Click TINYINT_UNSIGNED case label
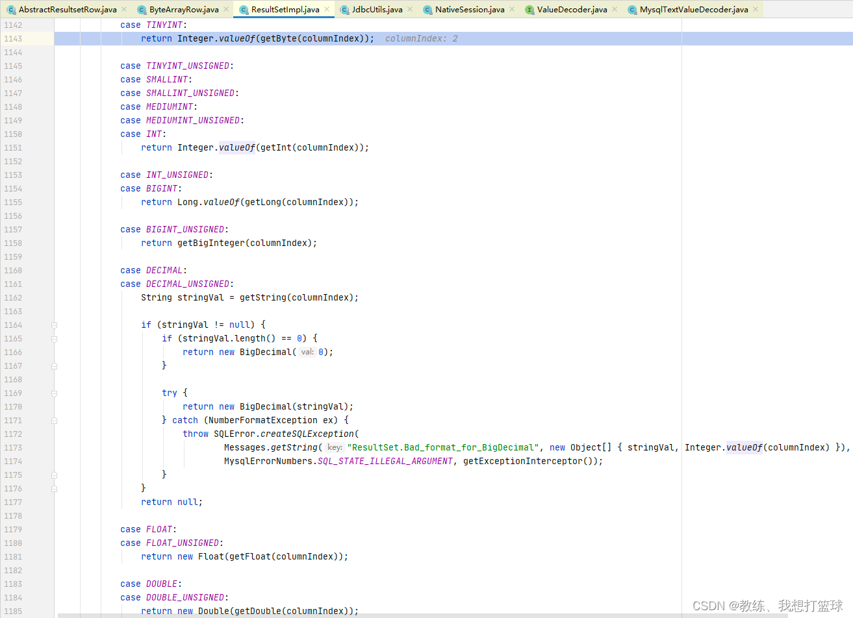 point(188,66)
